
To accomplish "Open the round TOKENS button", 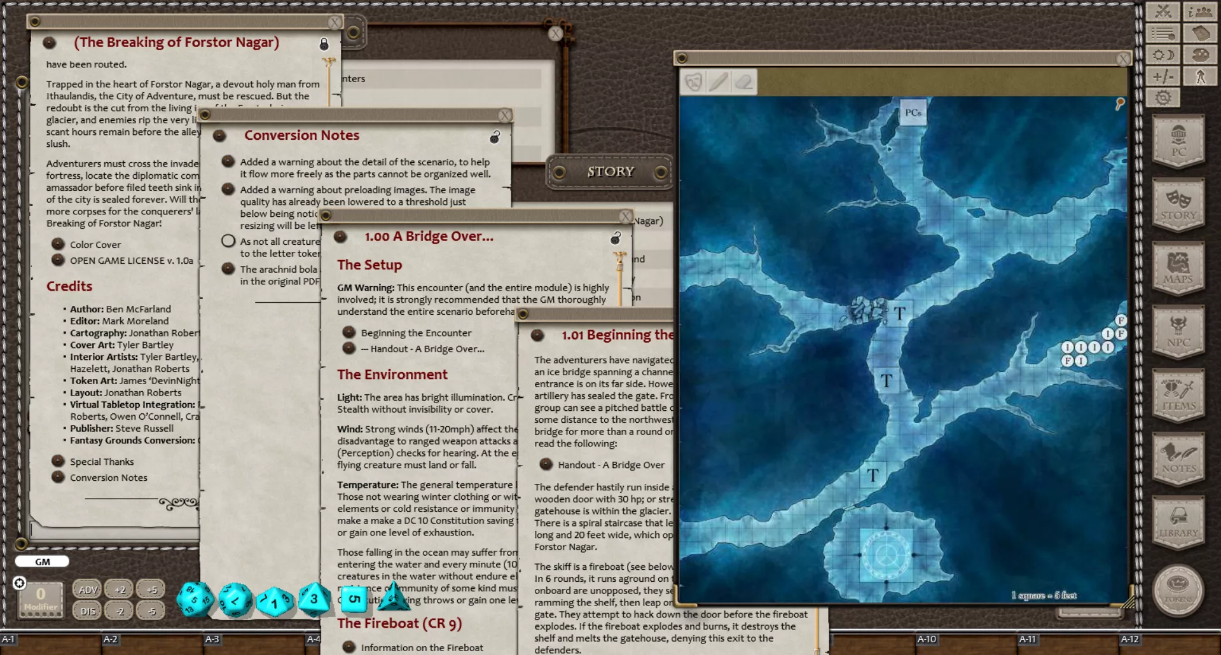I will coord(1178,590).
